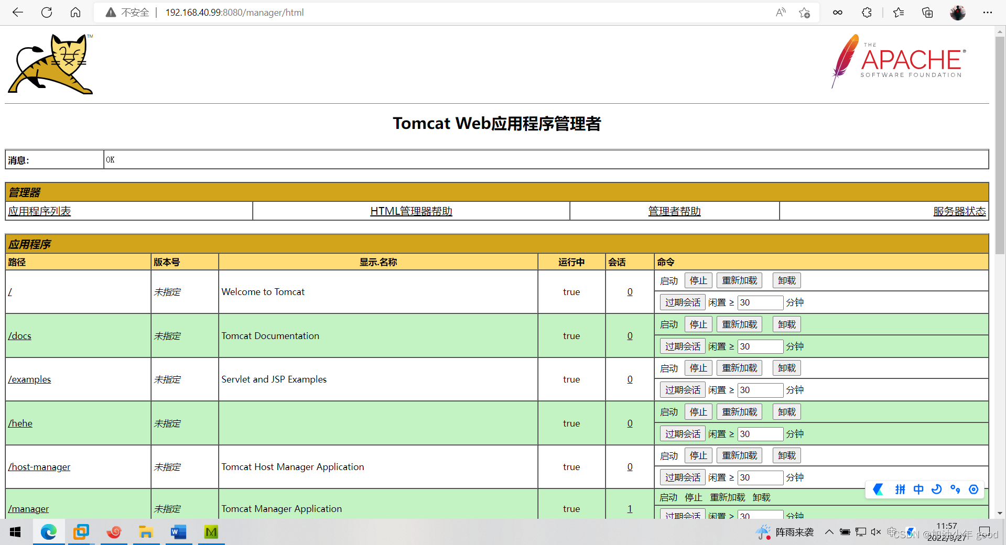Undeploy the /docs application
Image resolution: width=1006 pixels, height=545 pixels.
(x=787, y=325)
